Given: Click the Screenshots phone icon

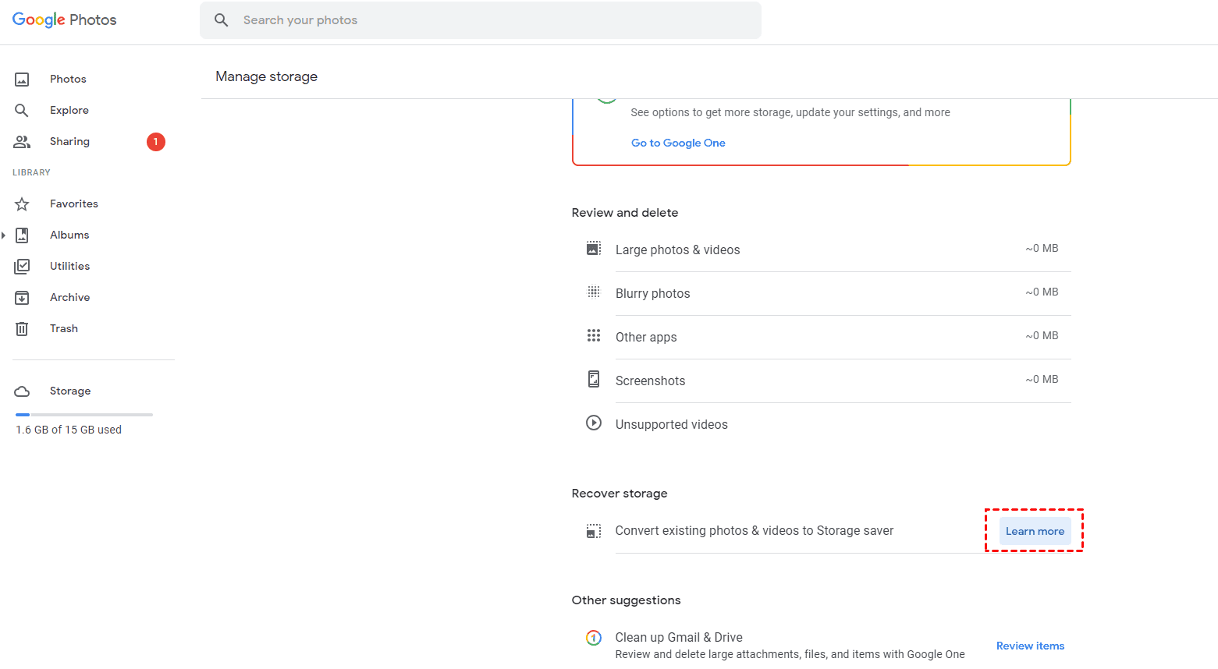Looking at the screenshot, I should point(594,380).
